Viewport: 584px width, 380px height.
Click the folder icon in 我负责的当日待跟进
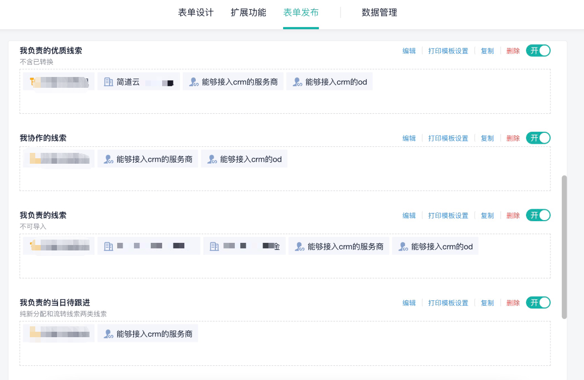(x=35, y=333)
